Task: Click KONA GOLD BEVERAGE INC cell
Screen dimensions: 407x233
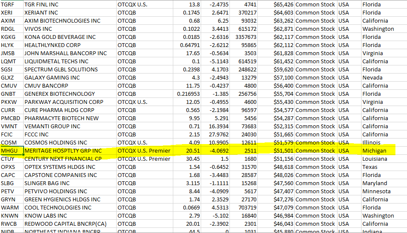Action: click(70, 37)
